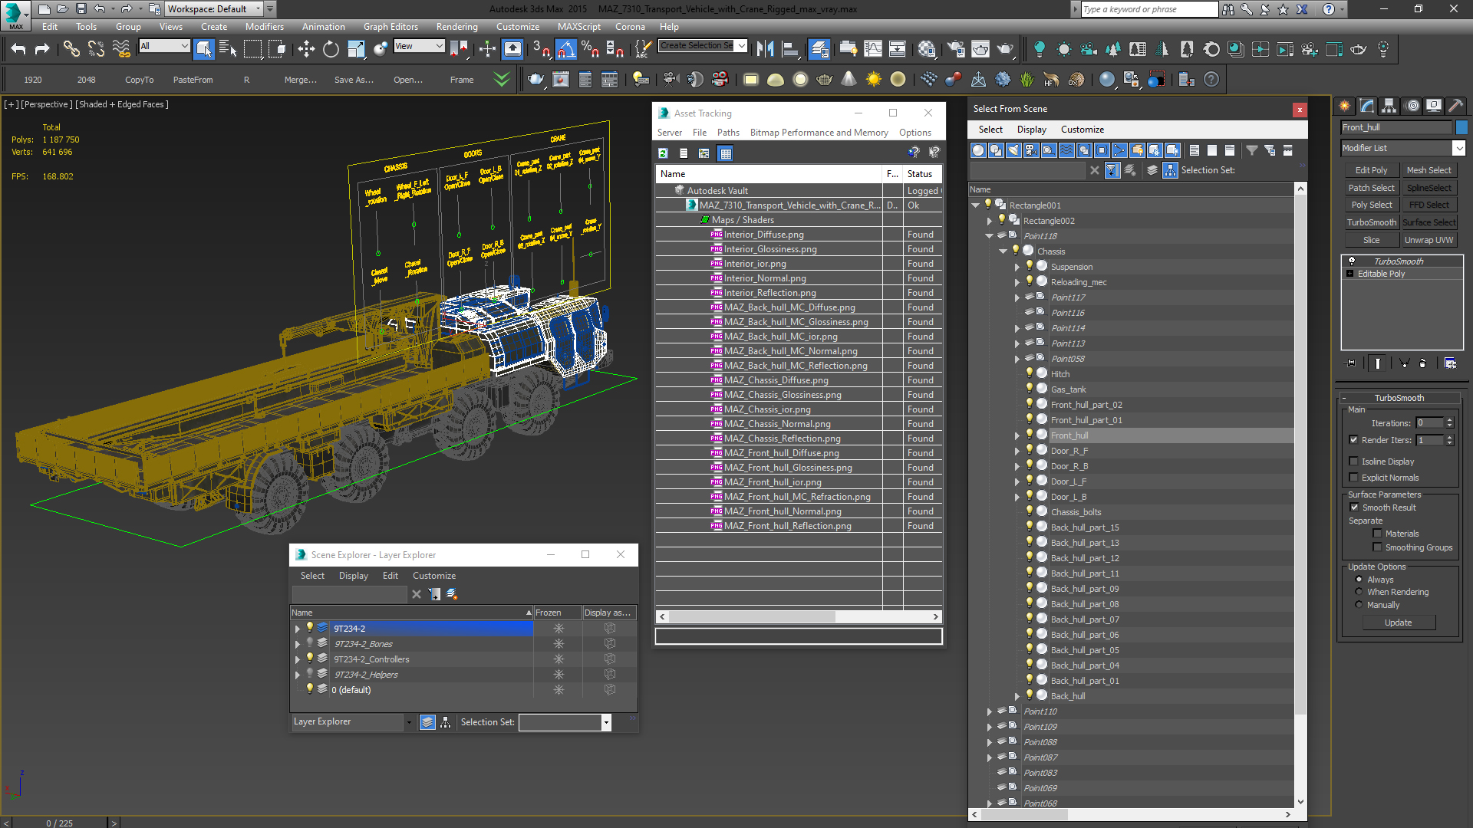Open the Curve Editor from toolbar
1473x828 pixels.
(x=873, y=49)
